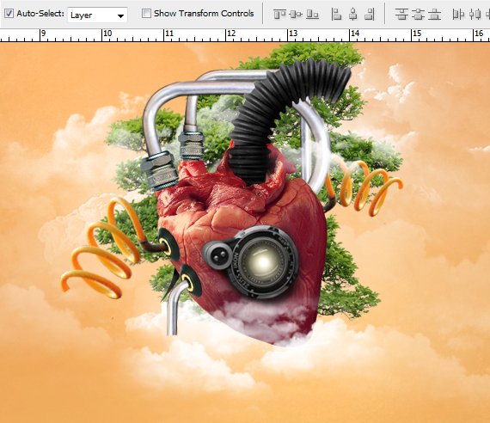Click the Align top edges icon
Screen dimensions: 490x423
(279, 15)
